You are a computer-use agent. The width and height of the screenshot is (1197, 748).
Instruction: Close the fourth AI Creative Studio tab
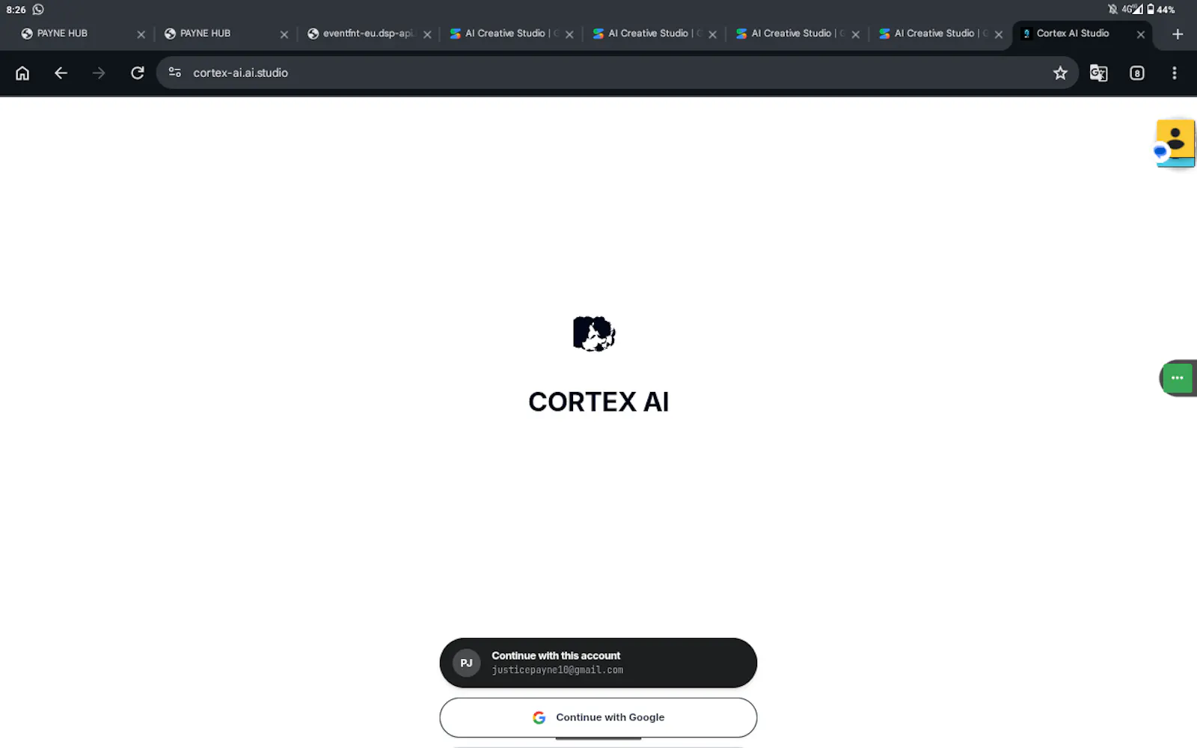click(998, 34)
